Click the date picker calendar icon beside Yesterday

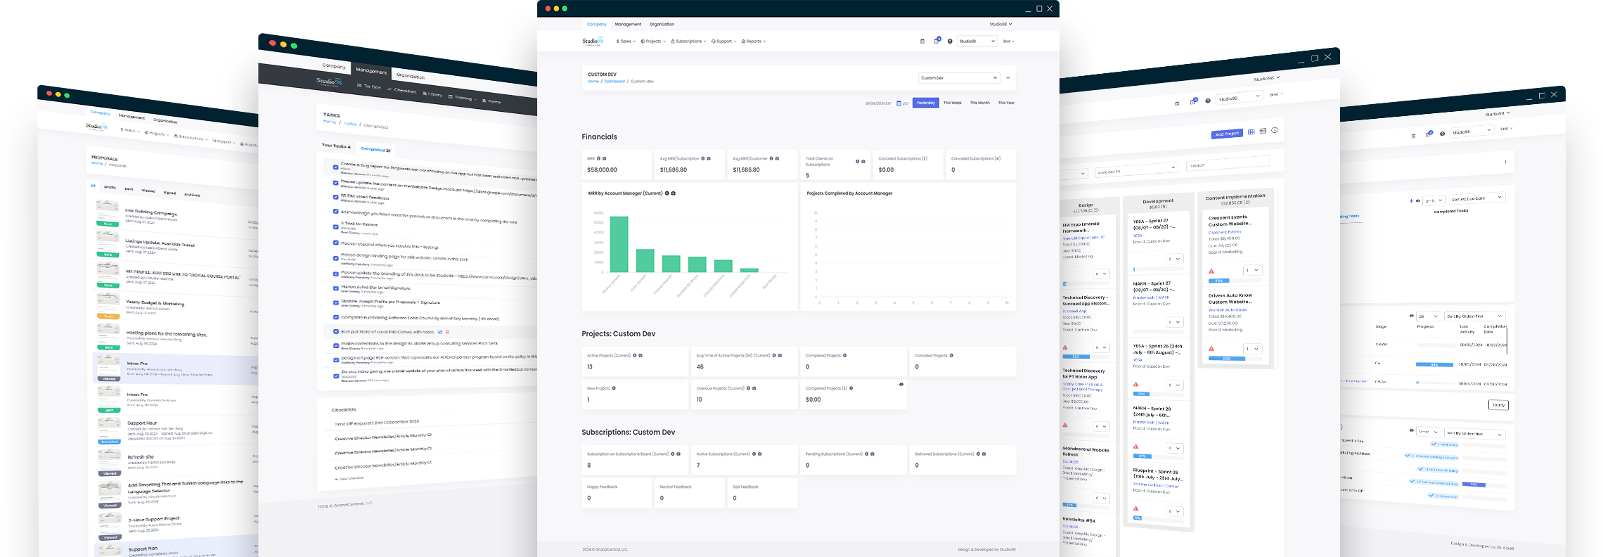(x=899, y=103)
